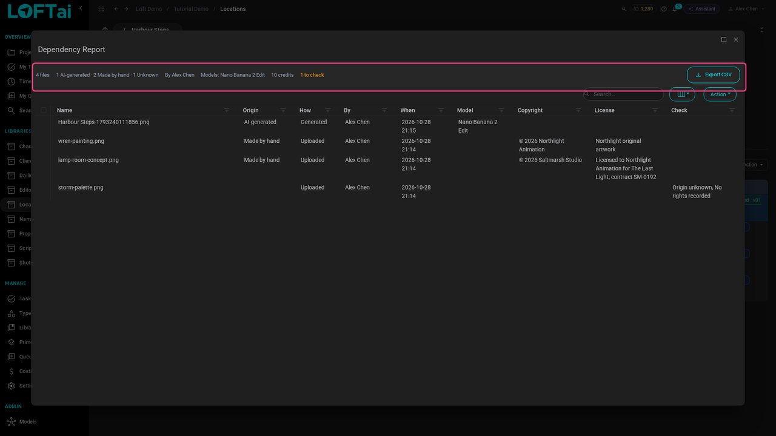
Task: Click the top bar search magnifier icon
Action: click(624, 9)
